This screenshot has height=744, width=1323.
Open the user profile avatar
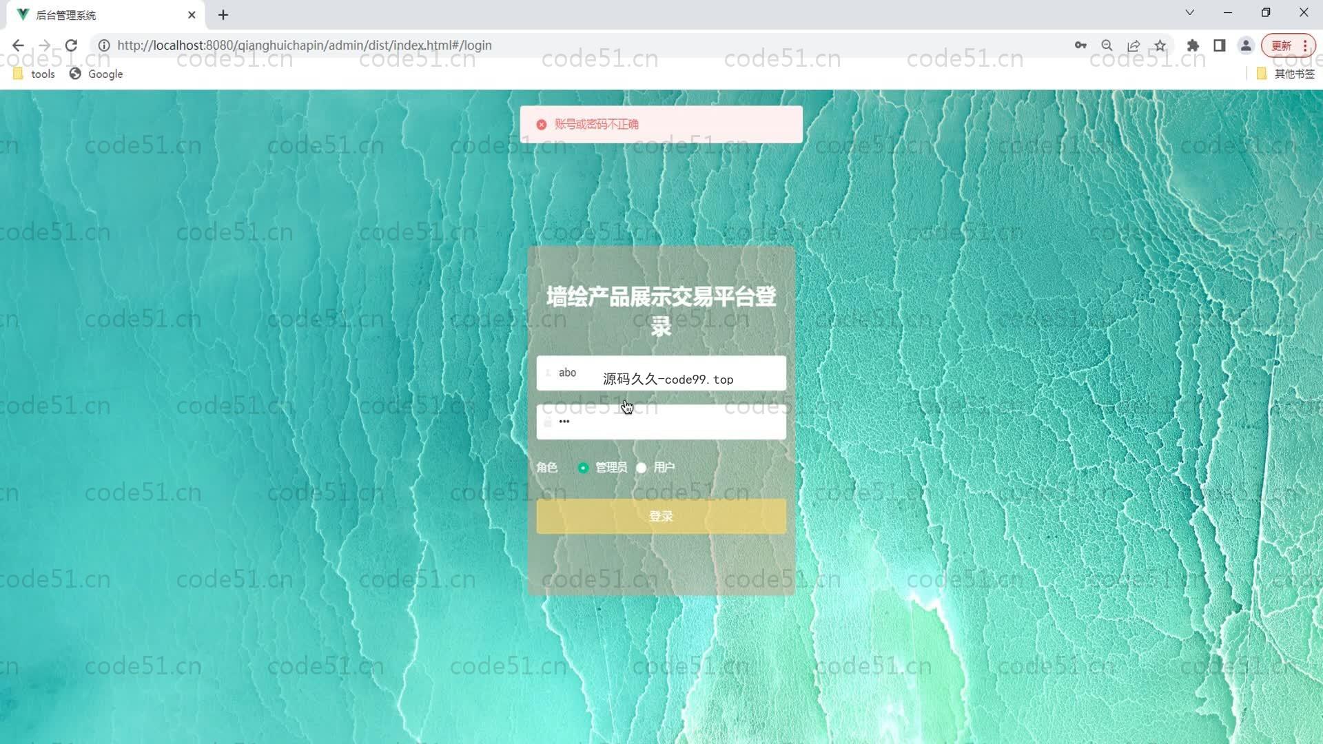(1246, 45)
